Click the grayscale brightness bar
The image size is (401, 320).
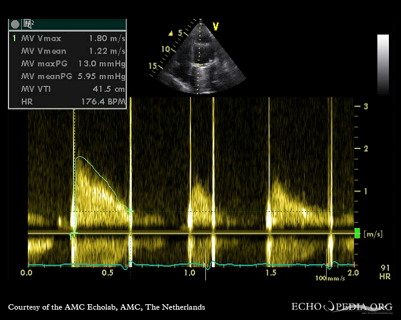click(x=383, y=64)
